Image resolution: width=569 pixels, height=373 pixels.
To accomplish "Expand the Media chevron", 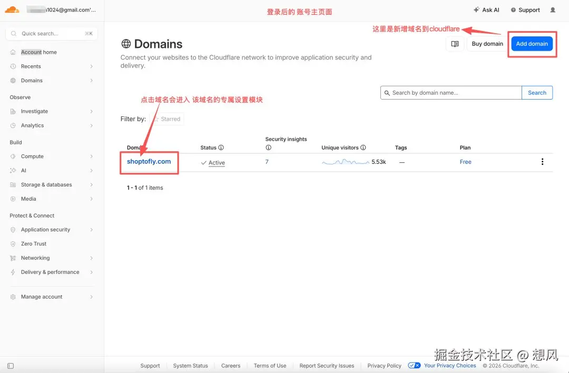I will pyautogui.click(x=92, y=199).
